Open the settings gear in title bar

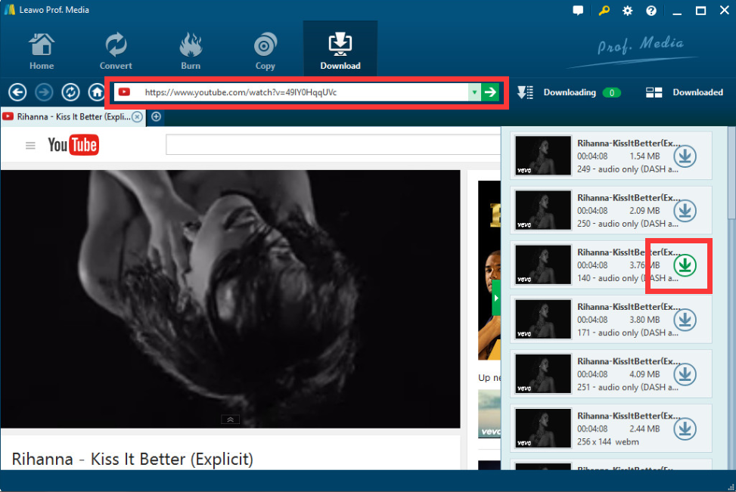627,11
